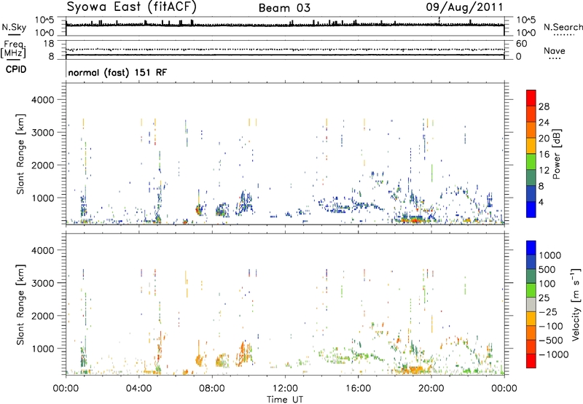Click the blue top segment of Velocity colorbar
Image resolution: width=583 pixels, height=404 pixels.
531,248
